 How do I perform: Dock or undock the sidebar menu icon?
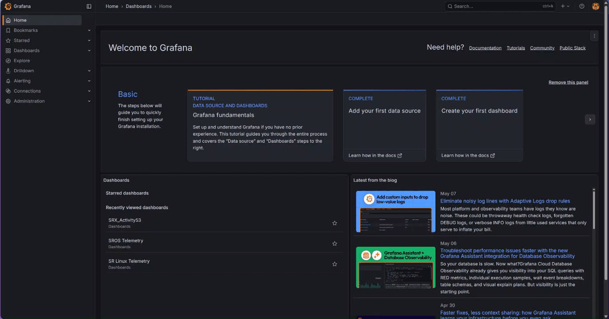point(89,6)
